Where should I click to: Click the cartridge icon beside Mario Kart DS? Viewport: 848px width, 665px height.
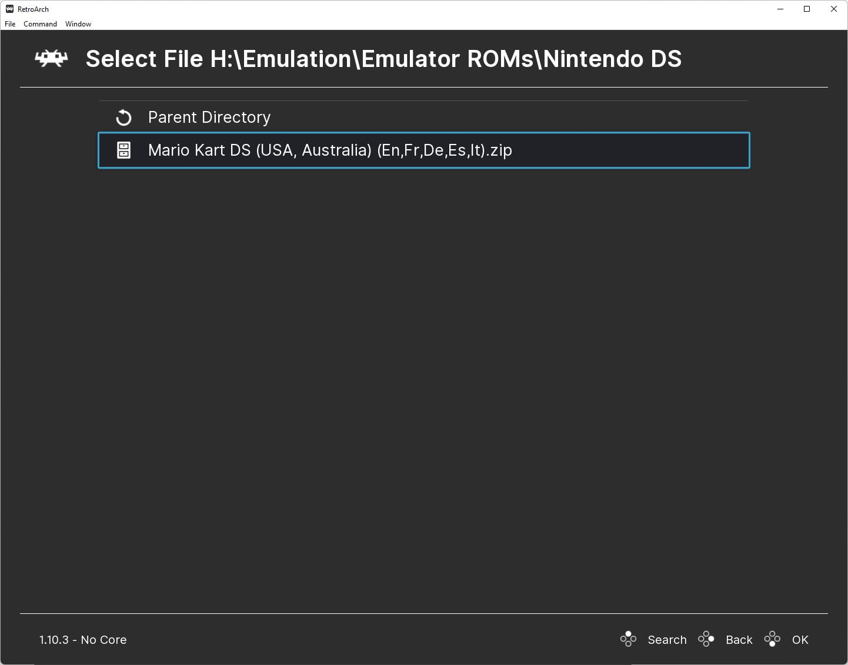coord(123,150)
